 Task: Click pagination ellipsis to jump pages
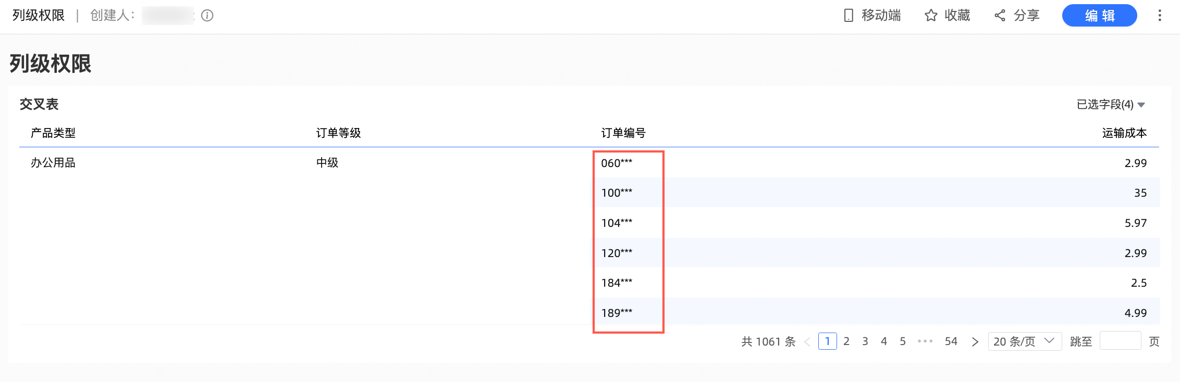pyautogui.click(x=925, y=341)
